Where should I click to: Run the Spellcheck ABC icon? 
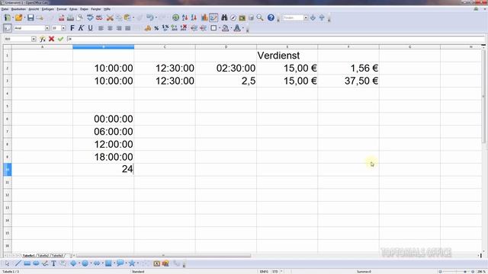(90, 18)
